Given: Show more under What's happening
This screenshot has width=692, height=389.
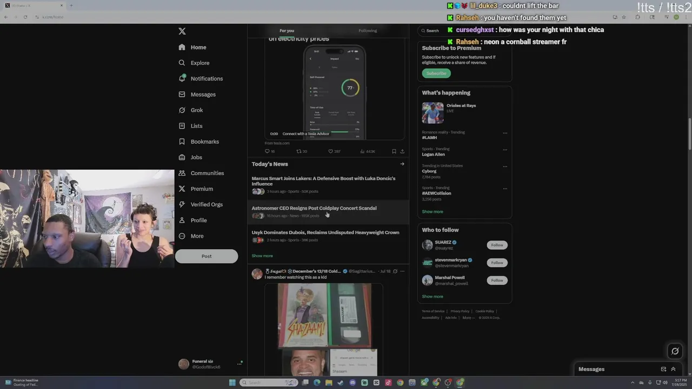Looking at the screenshot, I should click(432, 212).
